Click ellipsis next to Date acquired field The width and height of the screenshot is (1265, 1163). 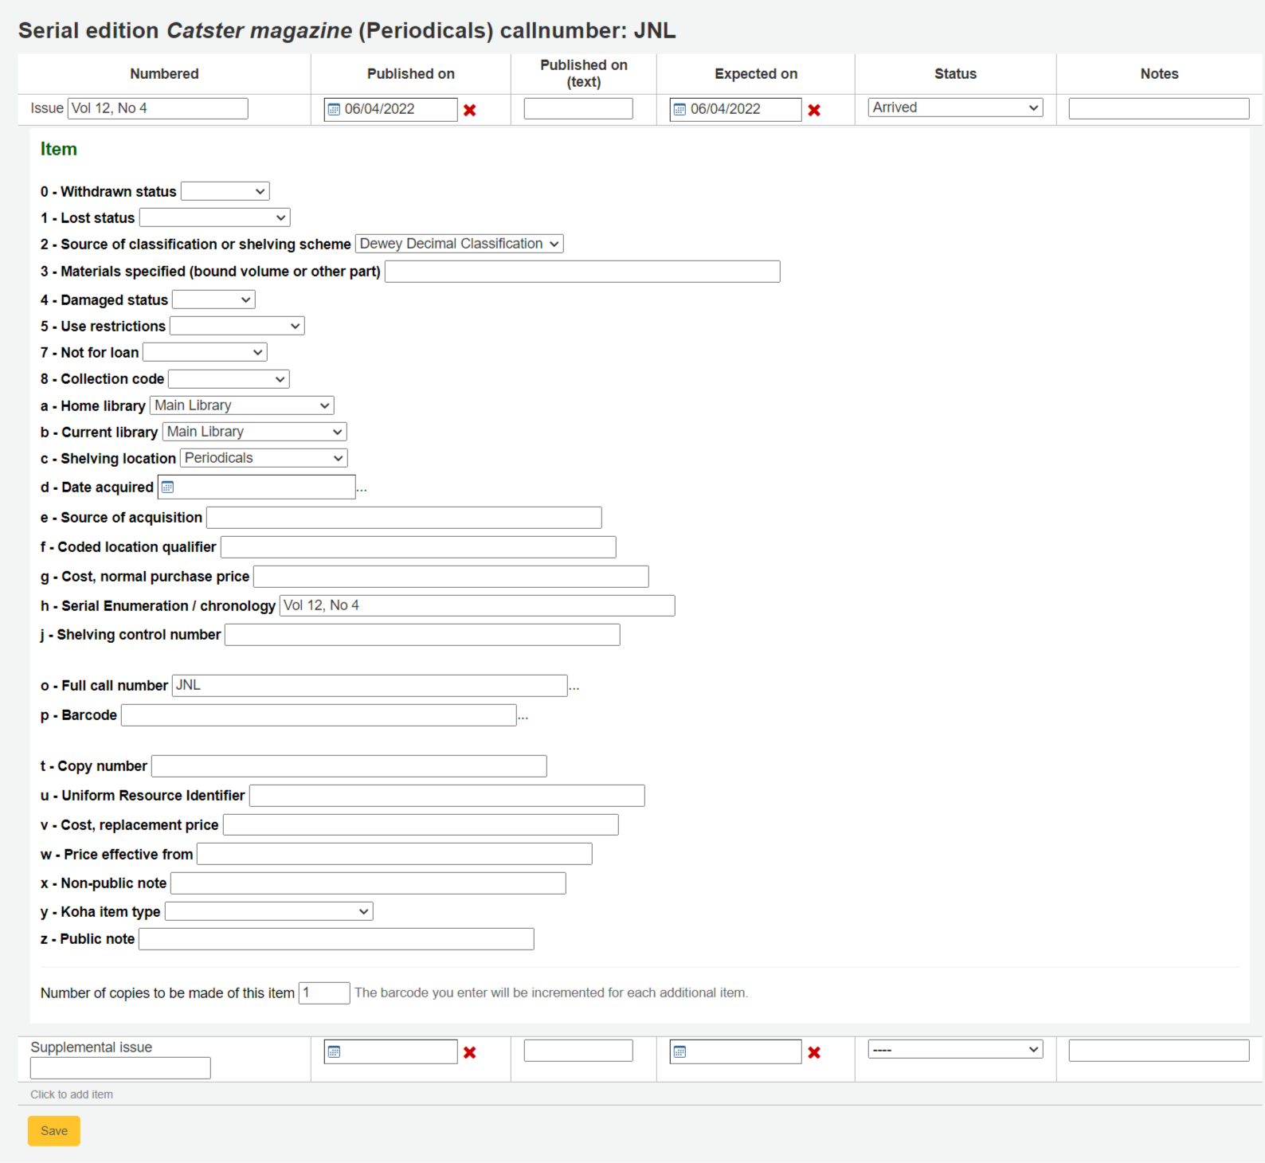362,488
